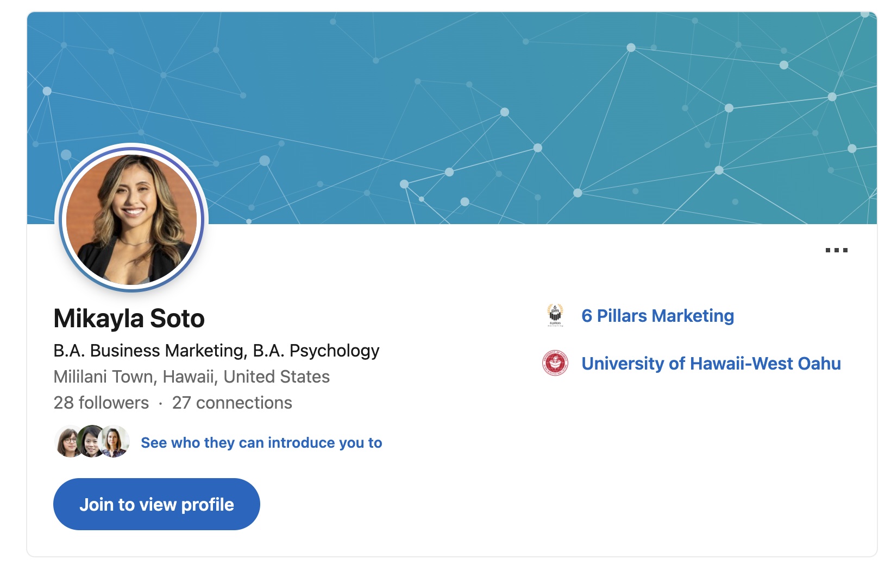The width and height of the screenshot is (891, 572).
Task: Click the word profile on the Join button
Action: coord(208,505)
